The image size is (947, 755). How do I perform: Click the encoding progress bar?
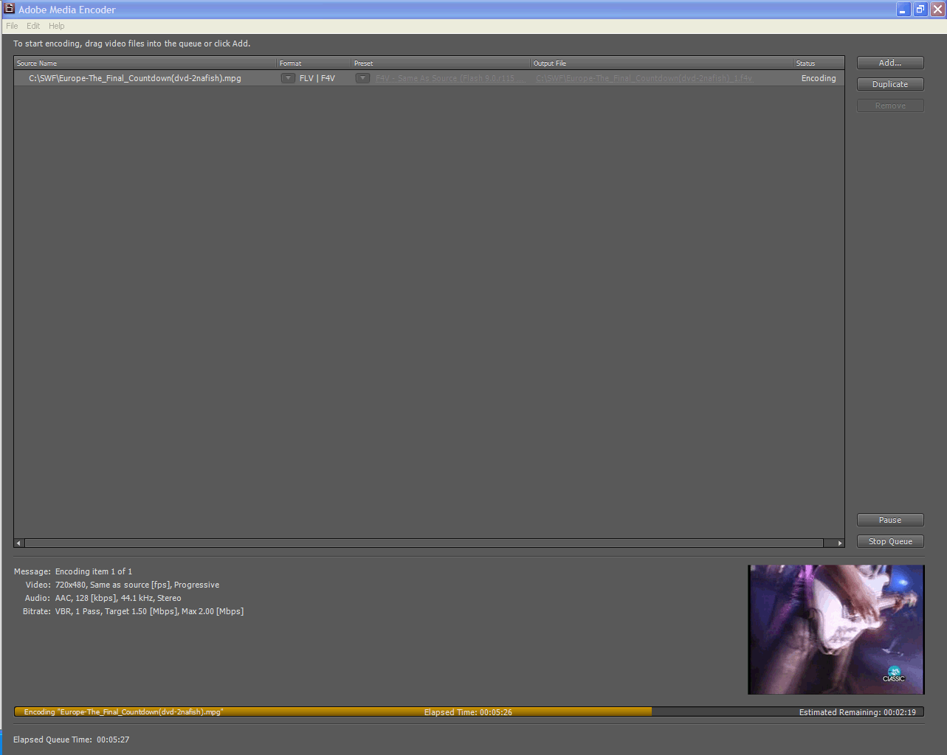pyautogui.click(x=469, y=712)
